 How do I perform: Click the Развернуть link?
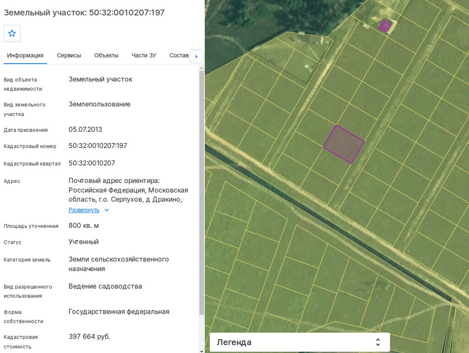coord(84,210)
